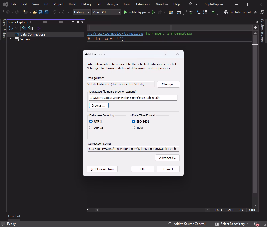Enable the ISO-8601 format option
Image resolution: width=267 pixels, height=227 pixels.
[133, 122]
